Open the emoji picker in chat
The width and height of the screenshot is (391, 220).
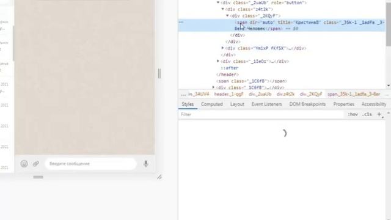[x=24, y=164]
